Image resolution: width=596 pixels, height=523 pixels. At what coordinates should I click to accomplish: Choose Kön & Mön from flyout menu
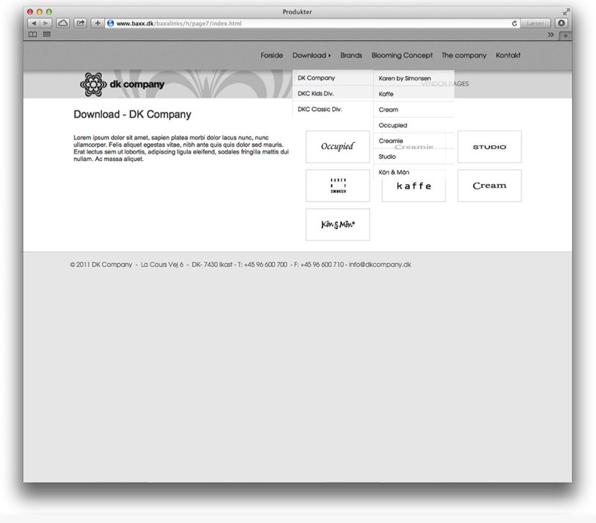(414, 172)
